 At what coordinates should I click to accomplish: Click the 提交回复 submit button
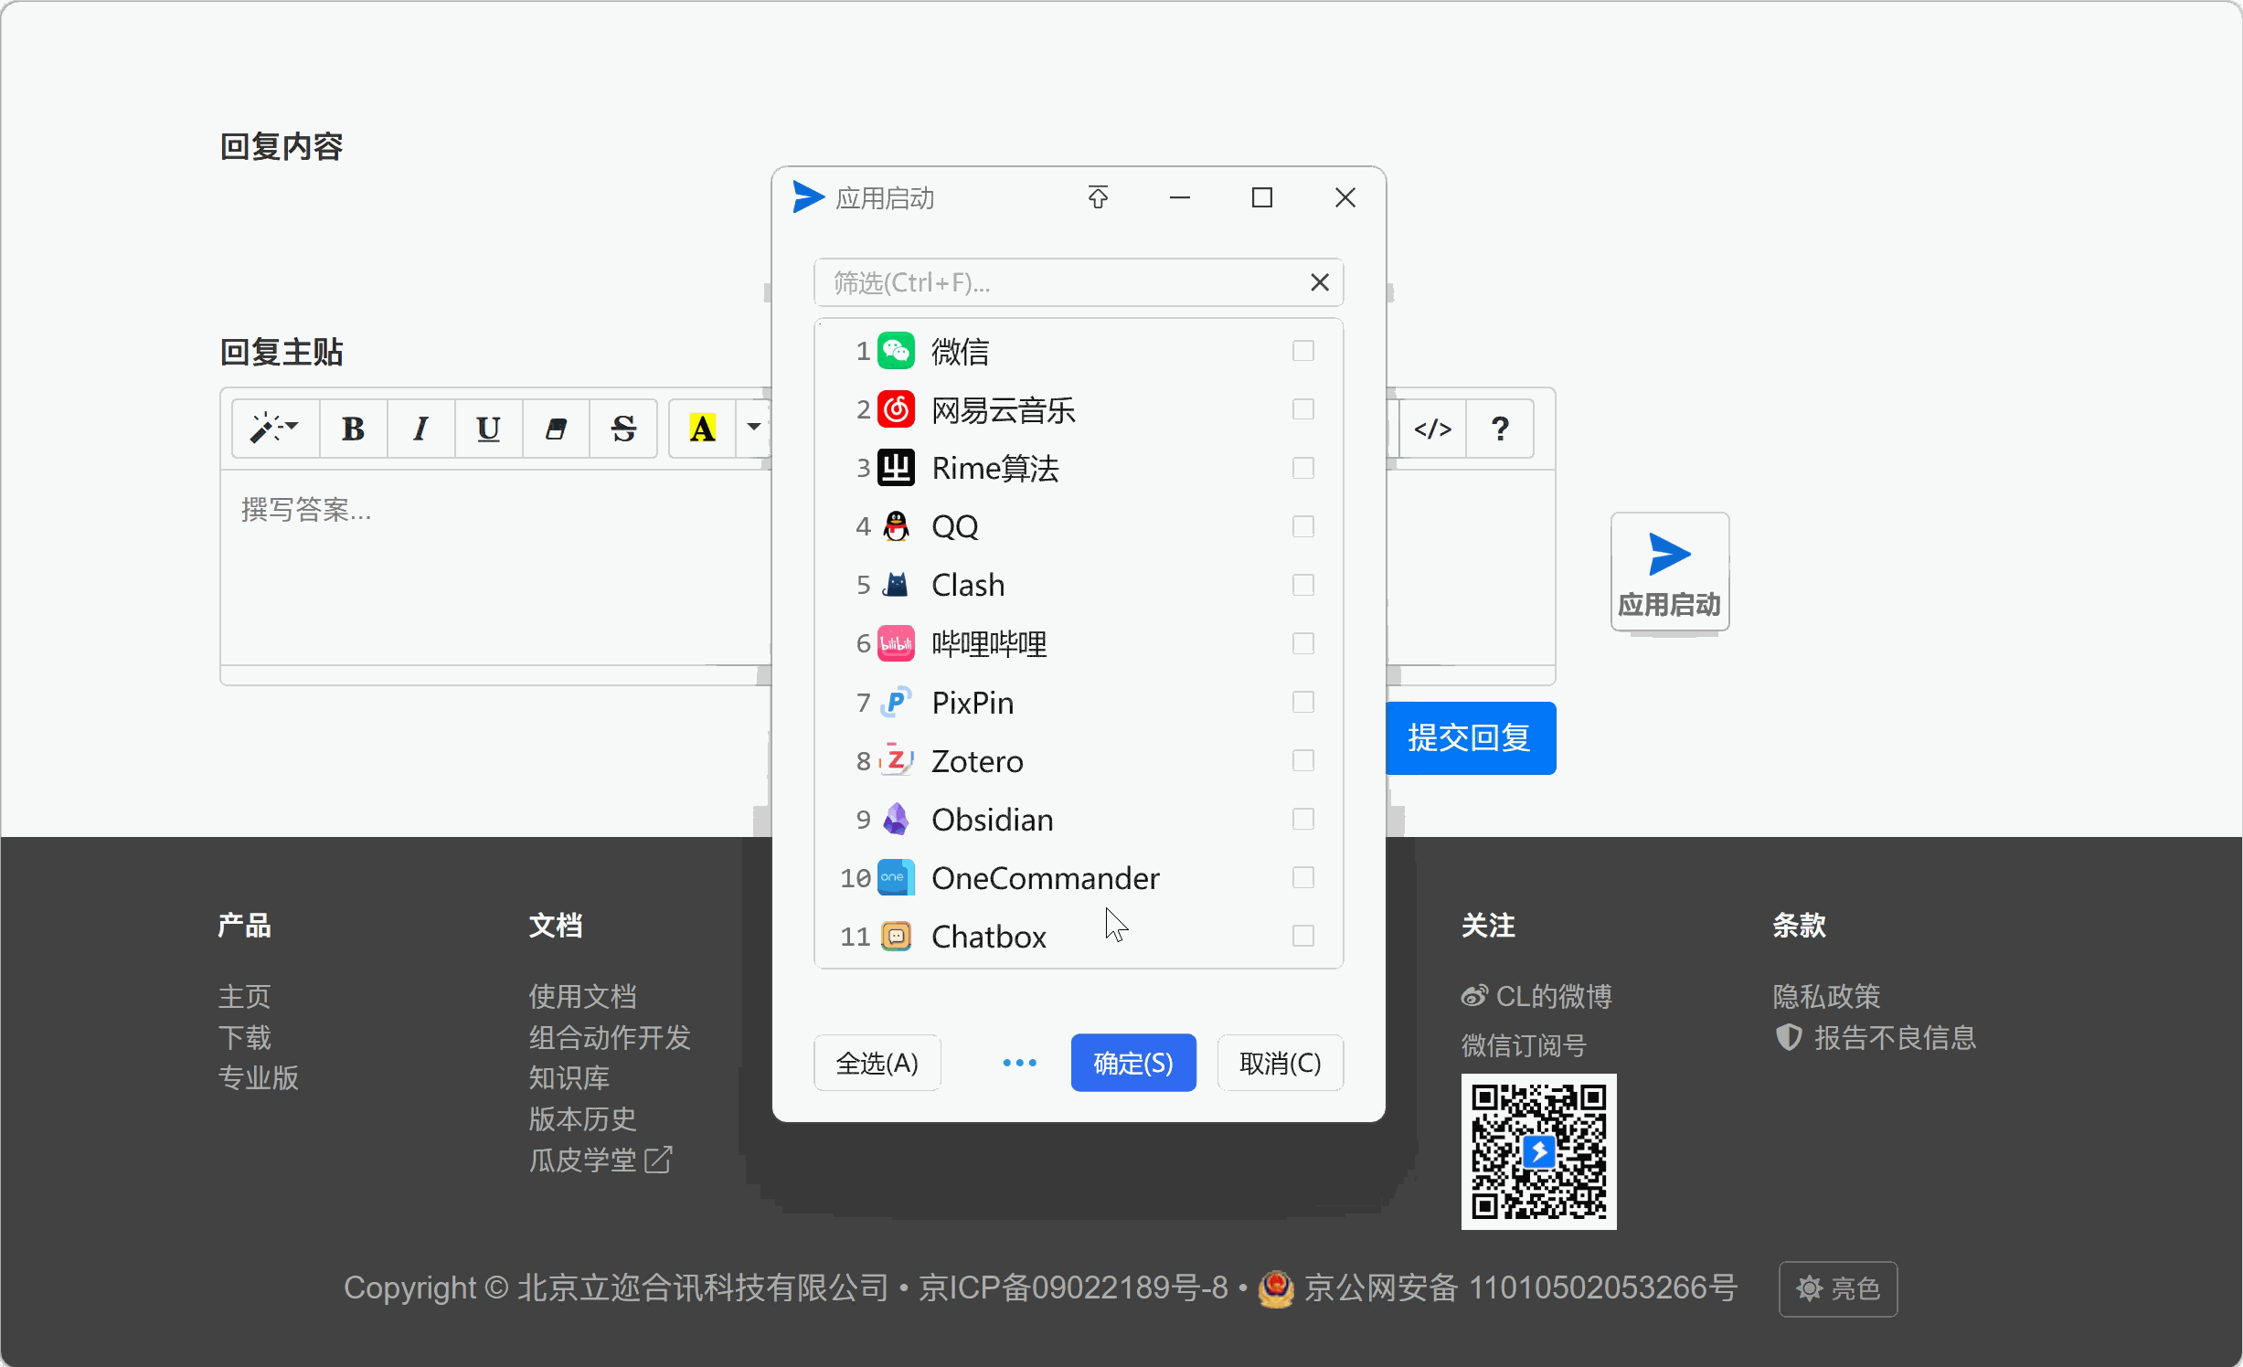(x=1469, y=738)
